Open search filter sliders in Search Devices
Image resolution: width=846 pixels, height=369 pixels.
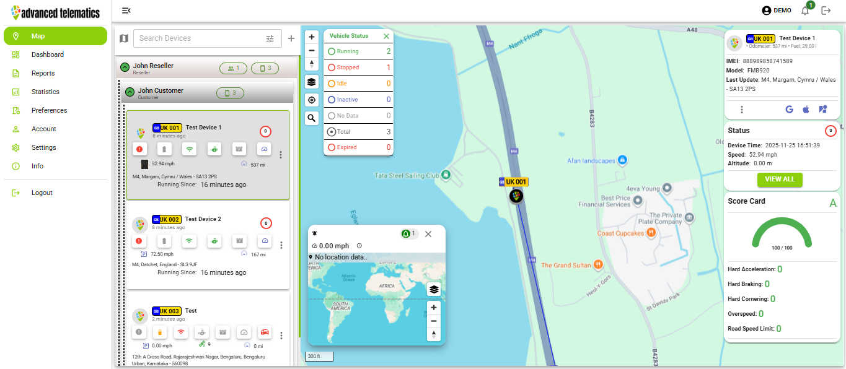(x=270, y=38)
